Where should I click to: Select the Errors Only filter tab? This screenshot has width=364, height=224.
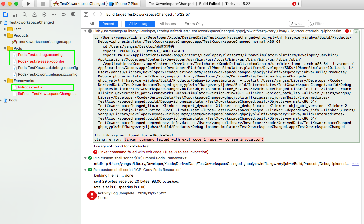194,24
